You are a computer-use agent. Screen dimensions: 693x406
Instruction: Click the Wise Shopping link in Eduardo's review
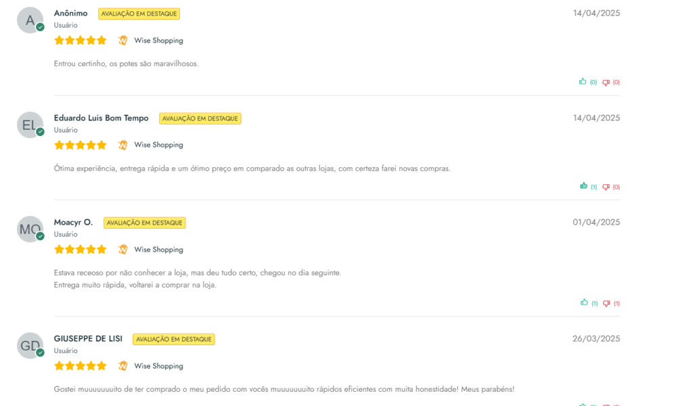point(158,145)
